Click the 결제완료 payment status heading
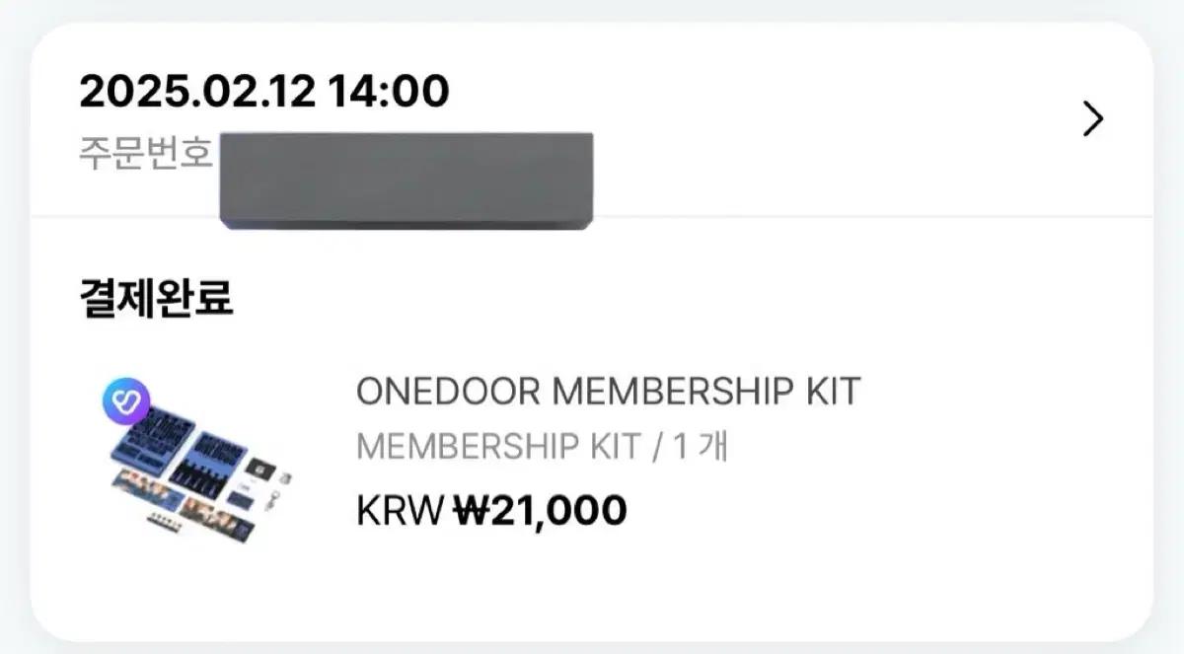Image resolution: width=1184 pixels, height=654 pixels. pos(156,298)
